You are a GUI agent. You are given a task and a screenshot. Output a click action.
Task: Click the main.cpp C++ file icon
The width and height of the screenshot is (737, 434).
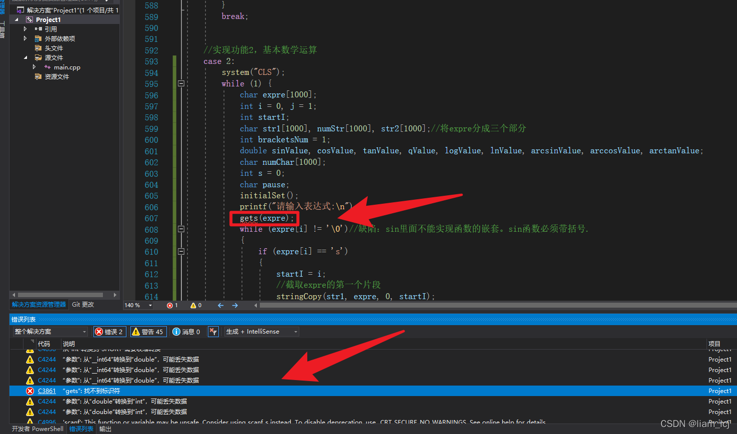click(47, 67)
